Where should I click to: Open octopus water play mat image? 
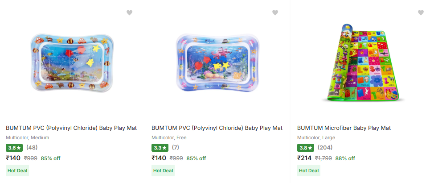217,62
